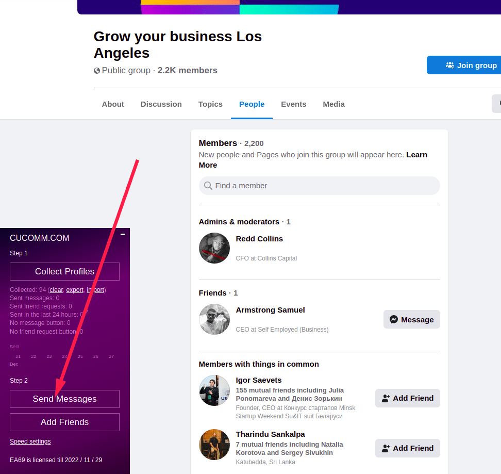
Task: Open the Speed settings link
Action: pos(30,442)
